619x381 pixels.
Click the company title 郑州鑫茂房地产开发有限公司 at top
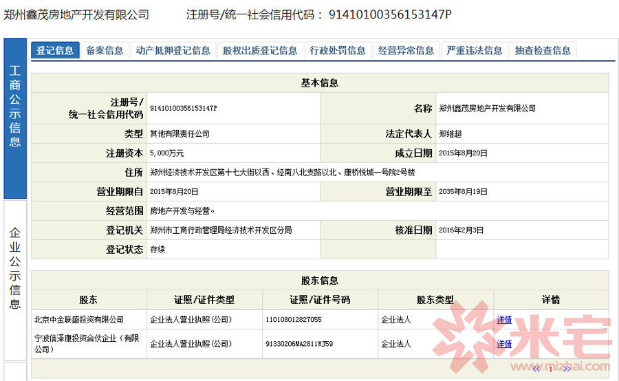tap(76, 15)
